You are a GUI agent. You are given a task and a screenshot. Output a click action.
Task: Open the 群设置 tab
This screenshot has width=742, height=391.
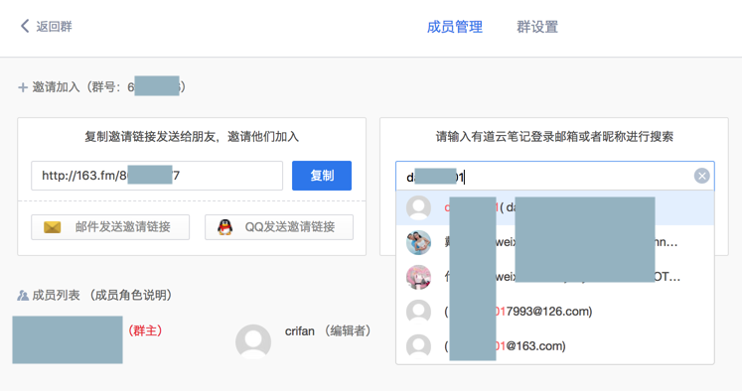[537, 27]
